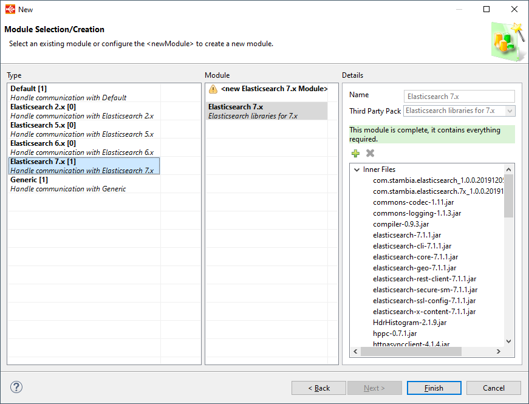Select hppc-0.7.1.jar file
Viewport: 529px width, 404px height.
click(395, 334)
